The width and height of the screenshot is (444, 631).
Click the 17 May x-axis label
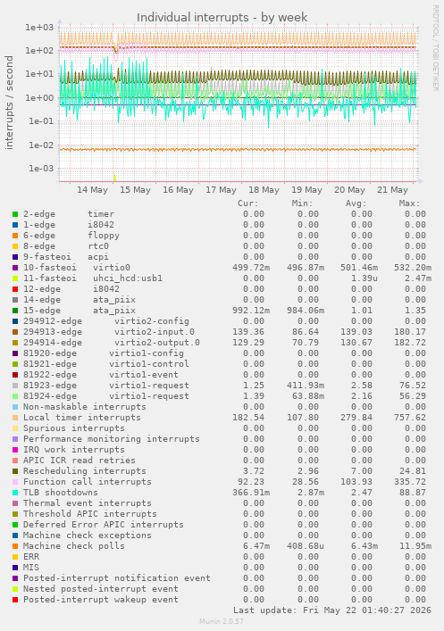tap(221, 190)
